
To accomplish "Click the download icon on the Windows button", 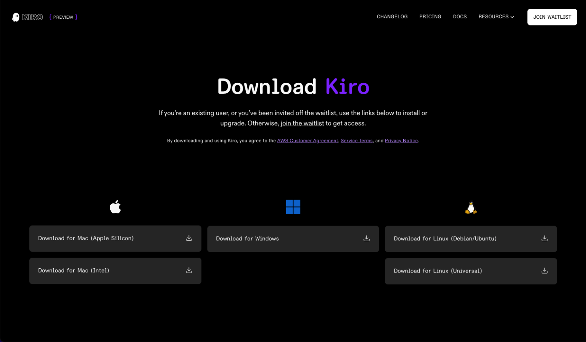I will [366, 238].
